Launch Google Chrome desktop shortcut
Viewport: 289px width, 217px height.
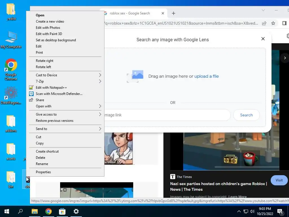[11, 69]
